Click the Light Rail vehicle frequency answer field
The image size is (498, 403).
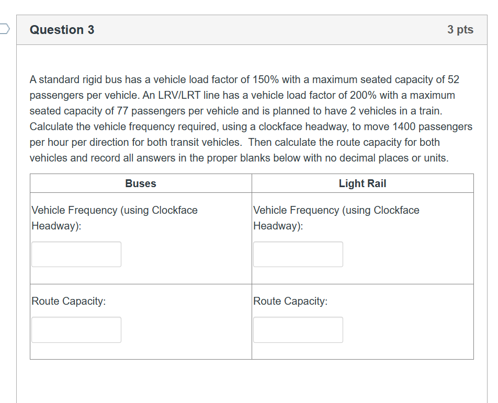[x=298, y=254]
